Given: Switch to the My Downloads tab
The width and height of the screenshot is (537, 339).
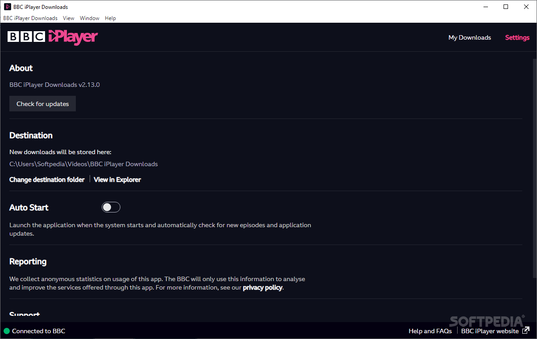Looking at the screenshot, I should 470,37.
